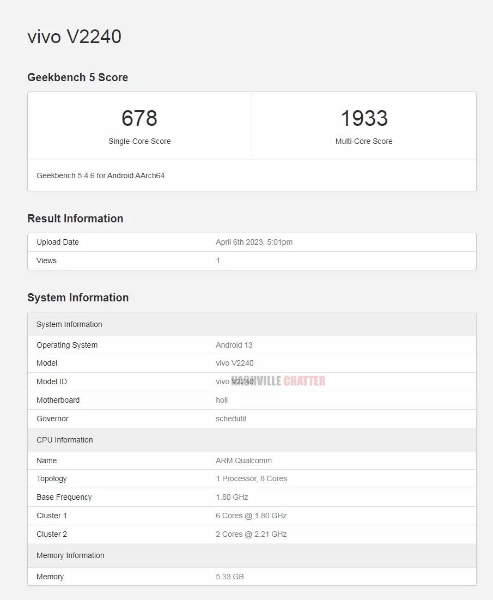The height and width of the screenshot is (600, 493).
Task: Select the upload date April 6th 2023
Action: (254, 242)
